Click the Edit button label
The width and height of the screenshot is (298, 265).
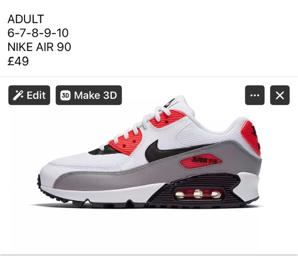36,95
